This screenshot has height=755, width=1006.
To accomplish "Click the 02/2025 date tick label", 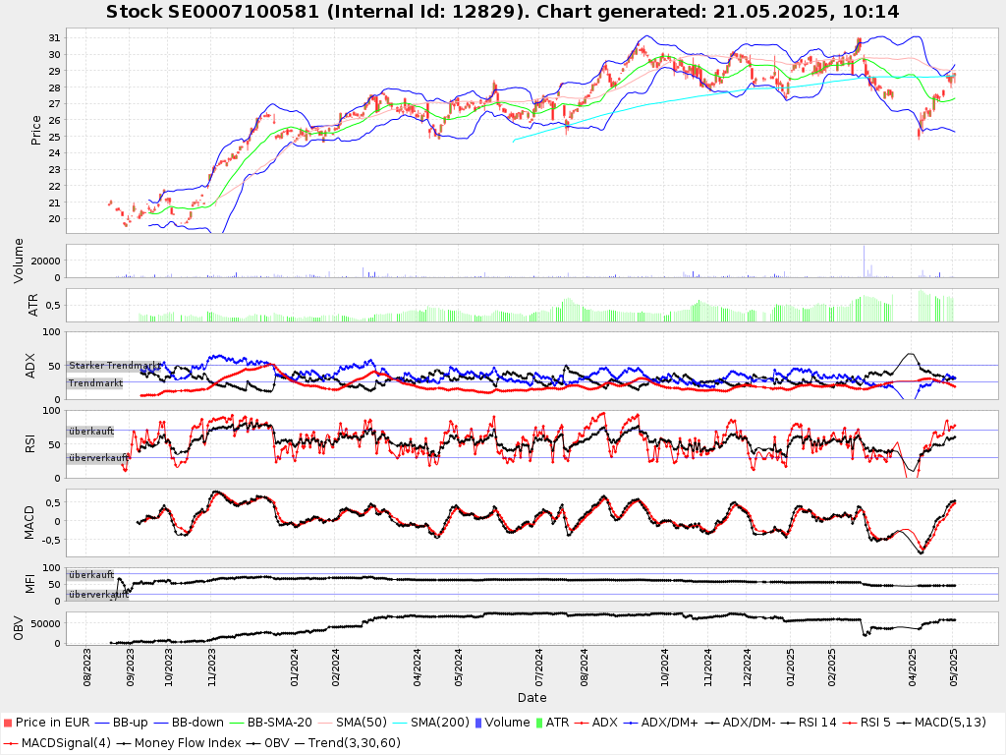I will [831, 668].
